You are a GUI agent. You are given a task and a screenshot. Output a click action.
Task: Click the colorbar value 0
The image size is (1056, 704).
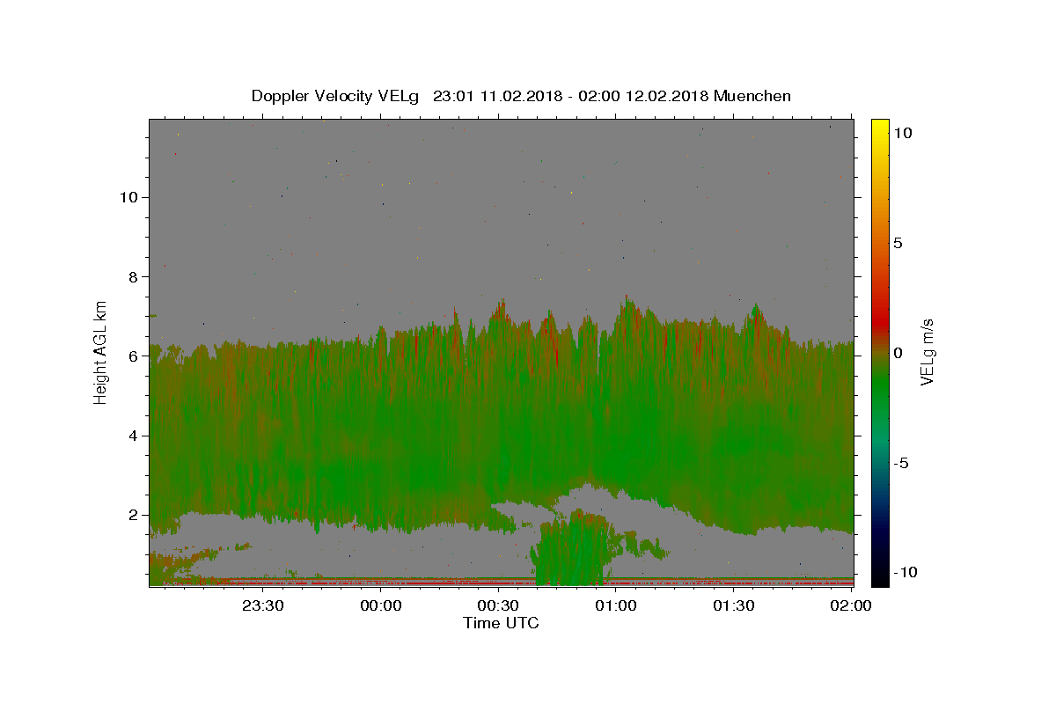pos(898,352)
